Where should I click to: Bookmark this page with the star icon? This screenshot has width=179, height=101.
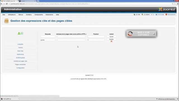175,4
